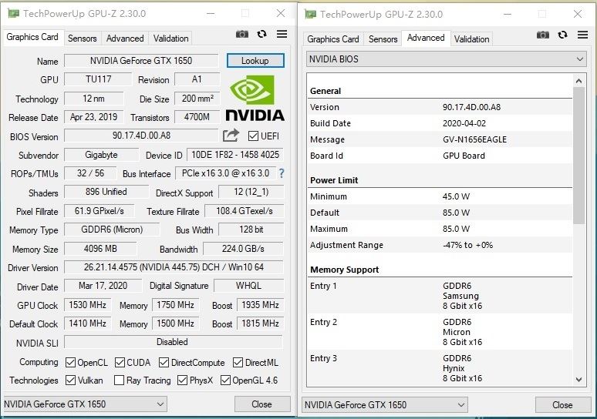This screenshot has width=597, height=419.
Task: Click Bus Interface question mark help icon
Action: (x=282, y=173)
